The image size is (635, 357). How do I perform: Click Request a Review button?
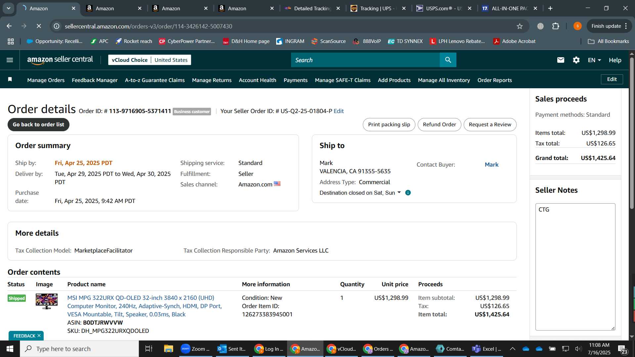[x=490, y=125]
